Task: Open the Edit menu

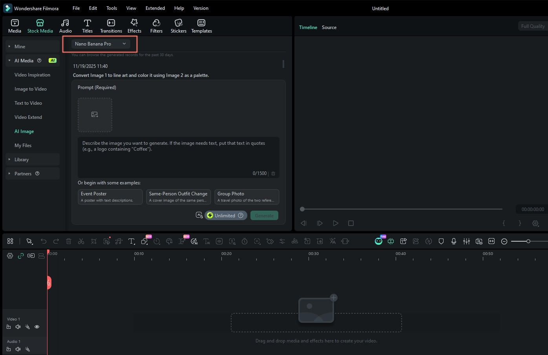Action: [x=93, y=8]
